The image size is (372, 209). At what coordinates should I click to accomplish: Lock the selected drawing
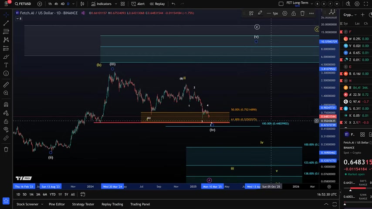coord(294,13)
